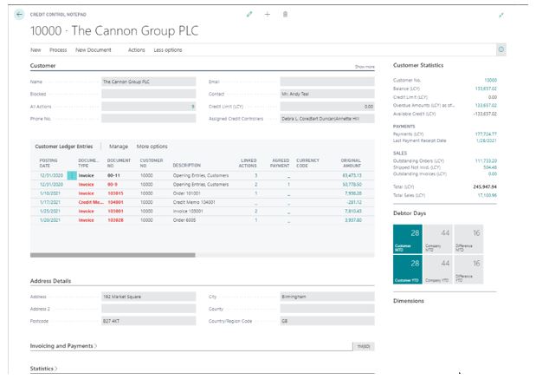This screenshot has width=536, height=392.
Task: Open Customer No. 10000 in statistics
Action: pos(490,80)
